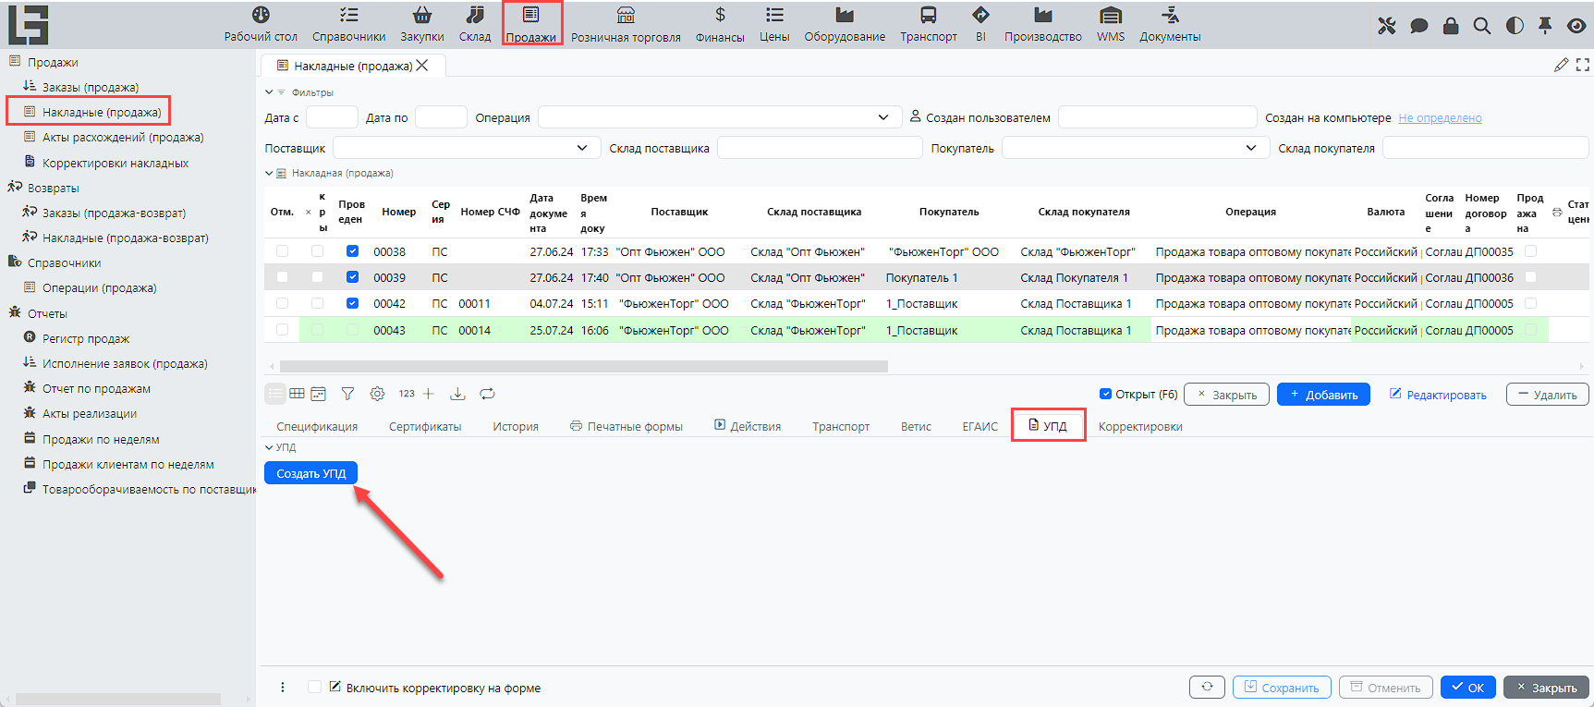Viewport: 1594px width, 707px height.
Task: Toggle the contrast theme icon
Action: 1514,26
